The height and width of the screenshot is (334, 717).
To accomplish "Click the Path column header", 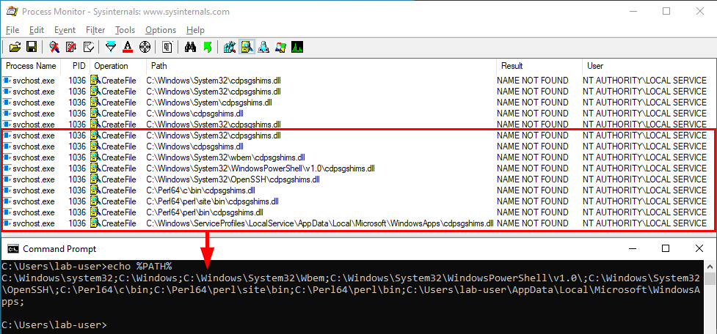I will pos(321,66).
